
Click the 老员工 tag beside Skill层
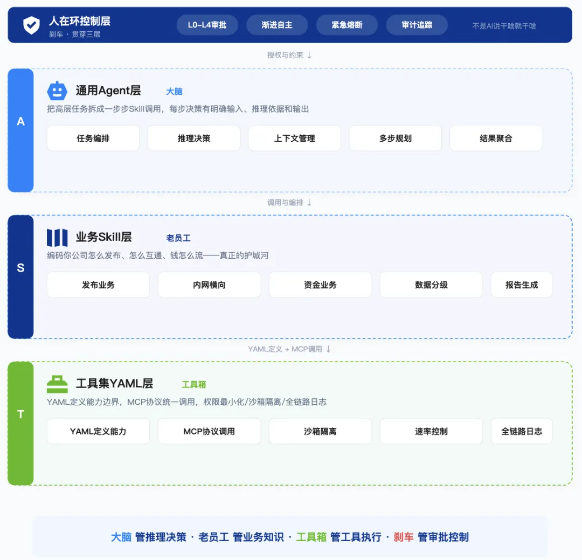coord(178,238)
